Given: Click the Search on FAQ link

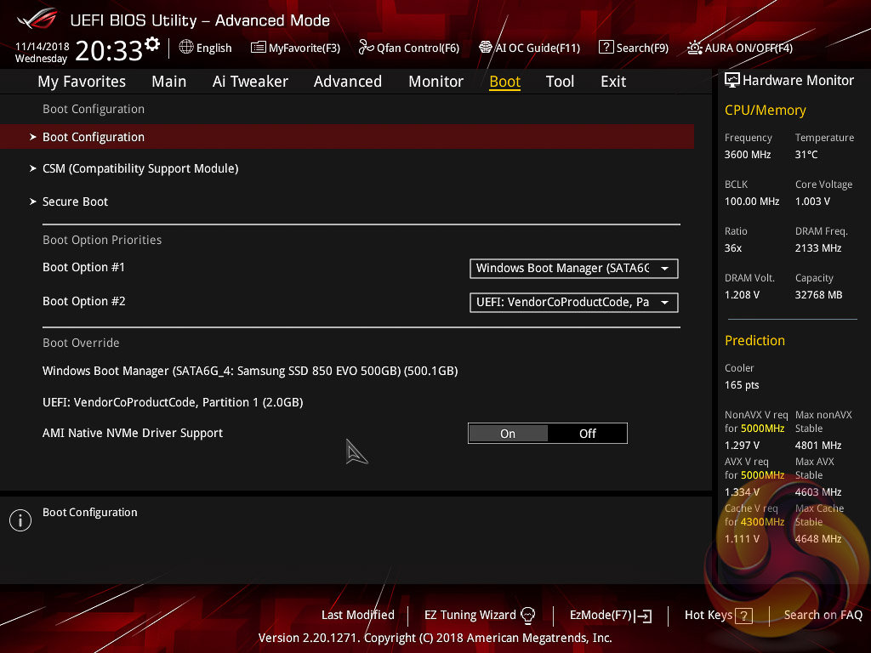Looking at the screenshot, I should (x=823, y=615).
